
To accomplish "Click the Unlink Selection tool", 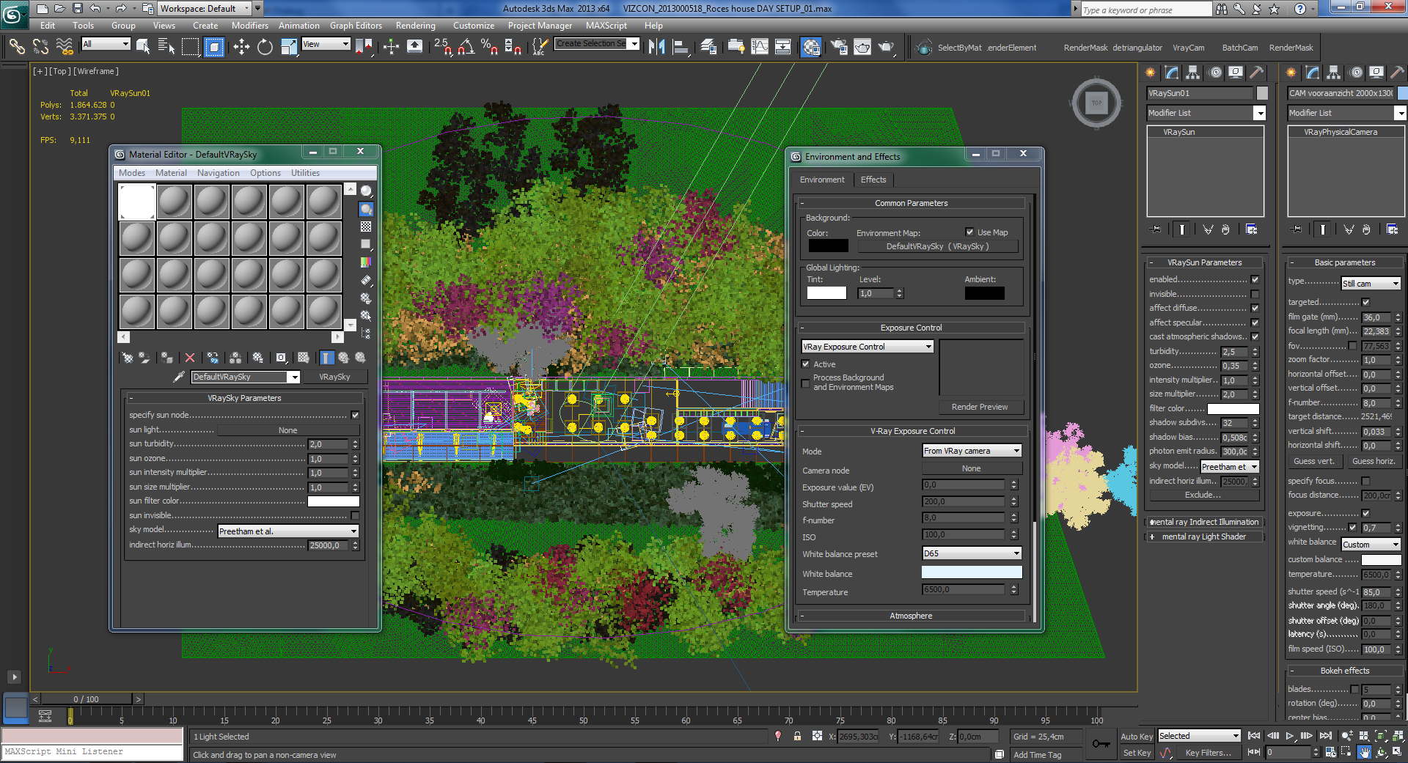I will (40, 47).
